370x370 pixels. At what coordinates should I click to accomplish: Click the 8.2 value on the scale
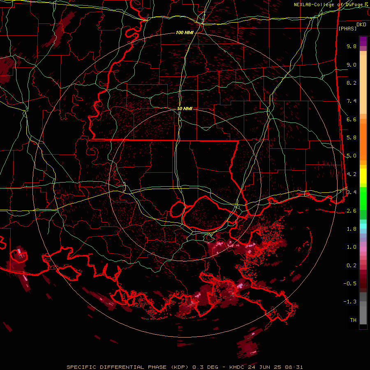pyautogui.click(x=351, y=83)
